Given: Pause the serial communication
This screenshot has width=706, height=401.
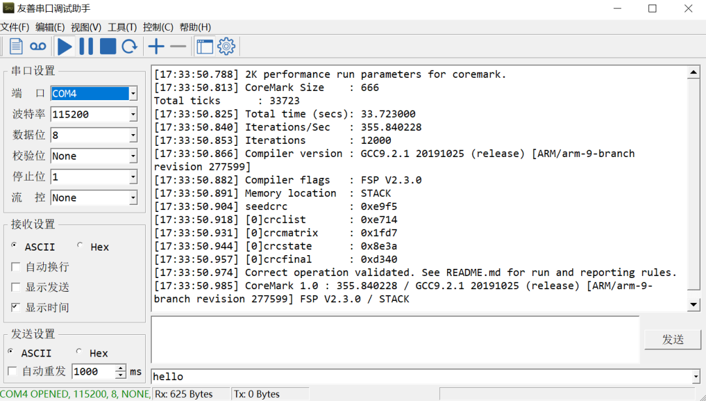Looking at the screenshot, I should point(86,46).
